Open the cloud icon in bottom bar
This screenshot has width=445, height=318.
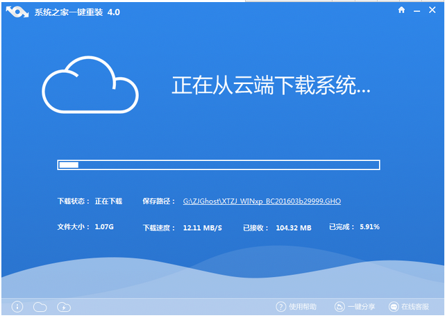point(40,306)
